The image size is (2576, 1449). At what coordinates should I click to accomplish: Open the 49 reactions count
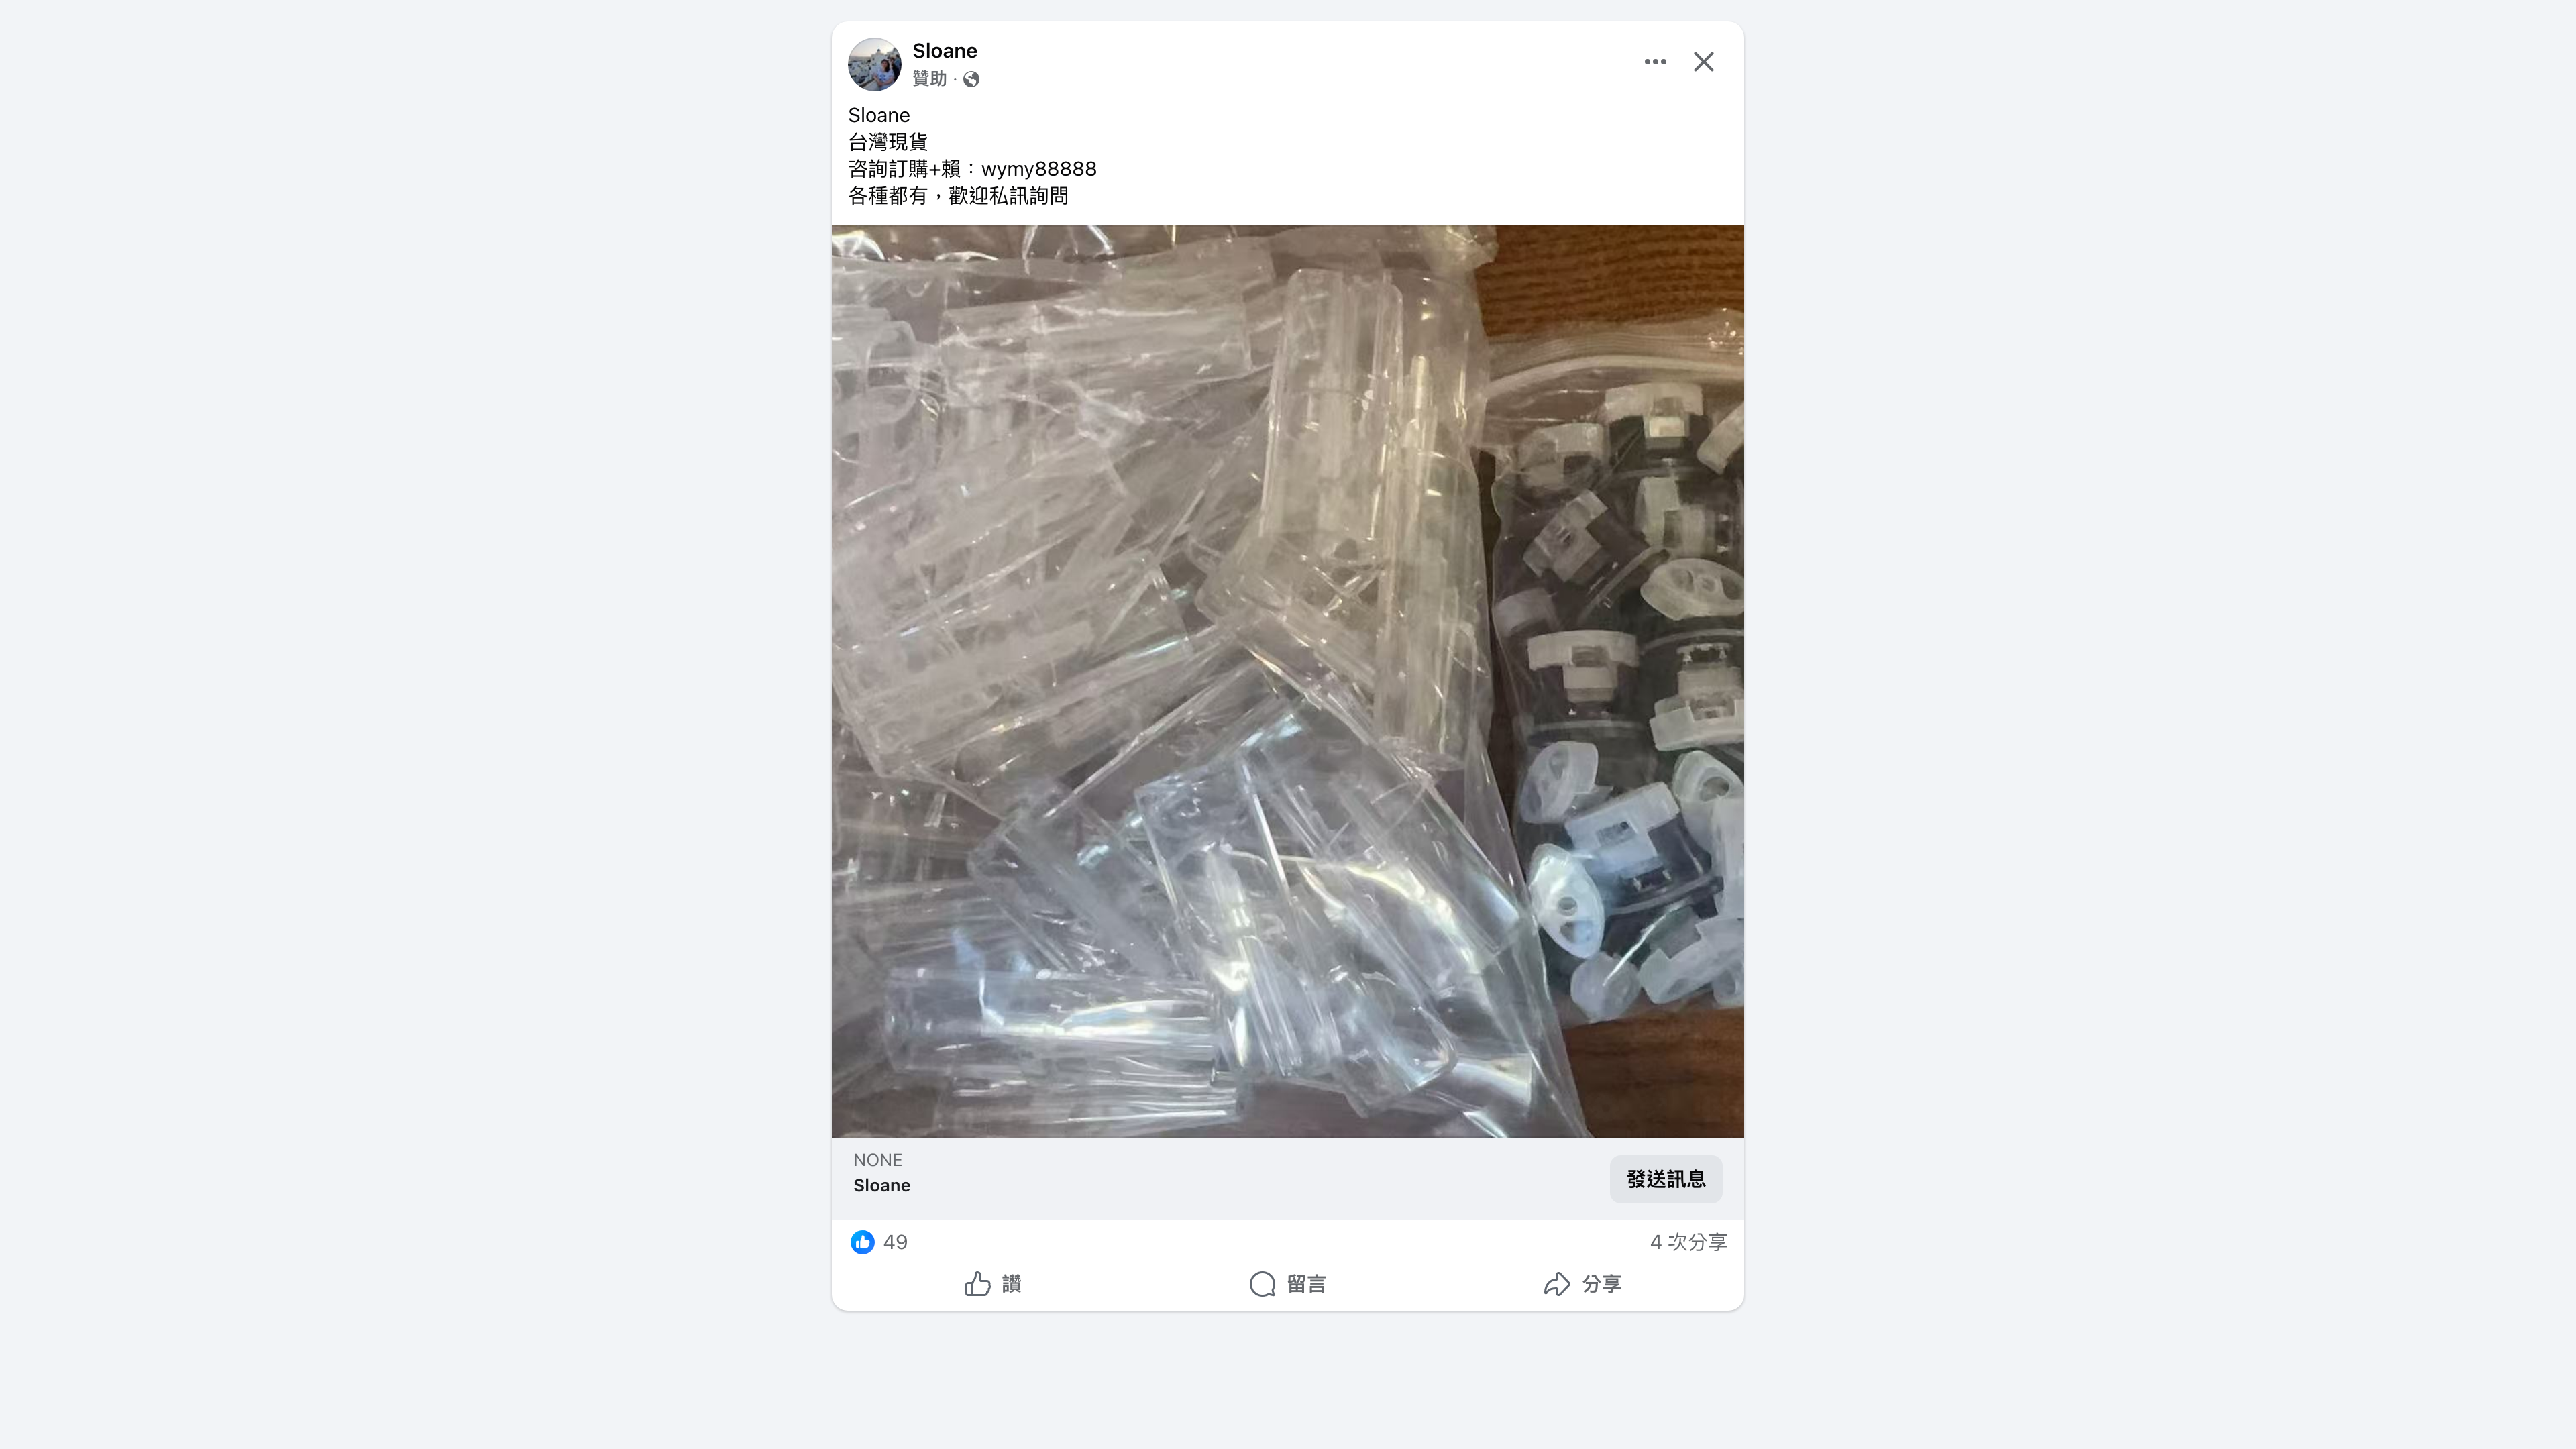tap(895, 1242)
